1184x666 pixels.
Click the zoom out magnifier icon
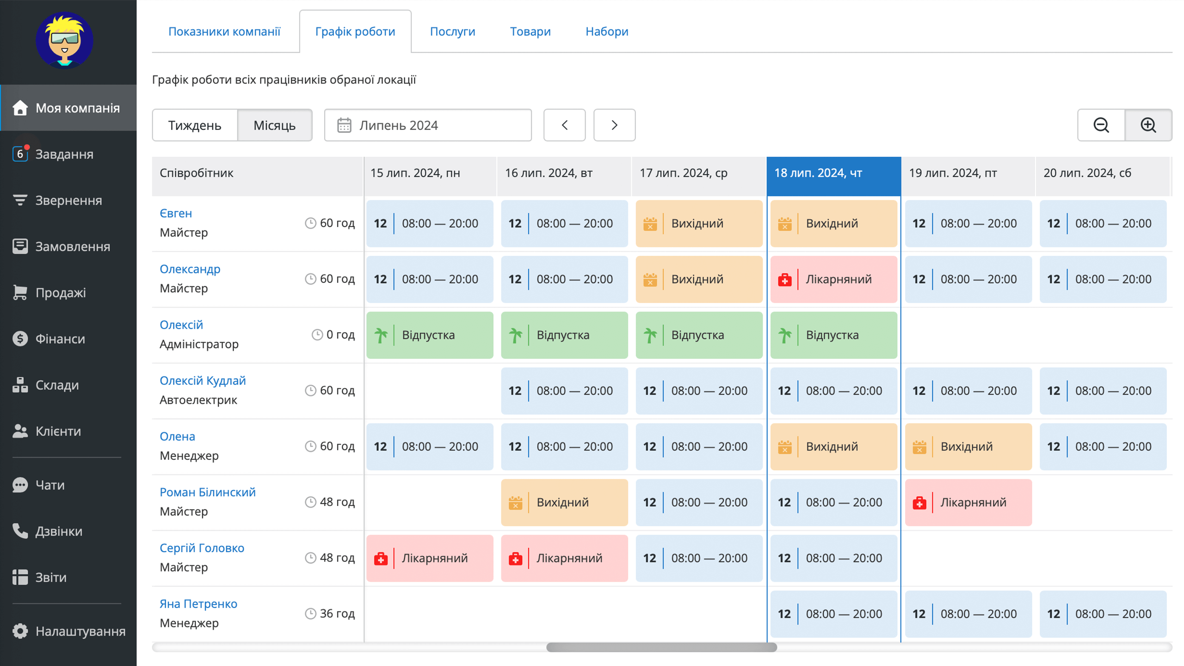(x=1101, y=125)
